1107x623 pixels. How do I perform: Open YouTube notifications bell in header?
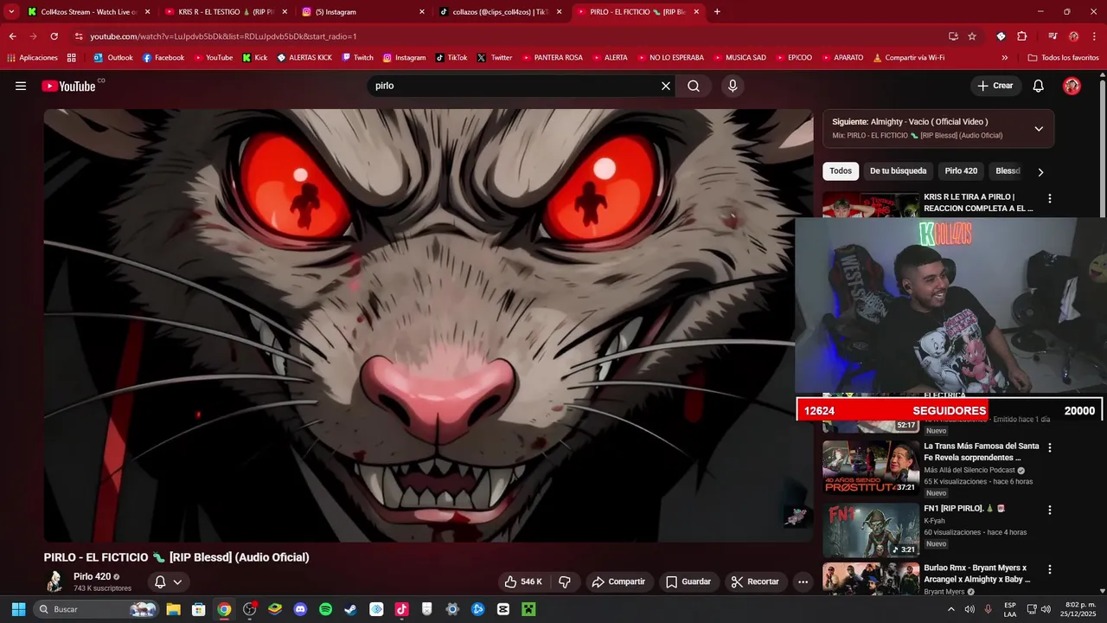coord(1039,86)
